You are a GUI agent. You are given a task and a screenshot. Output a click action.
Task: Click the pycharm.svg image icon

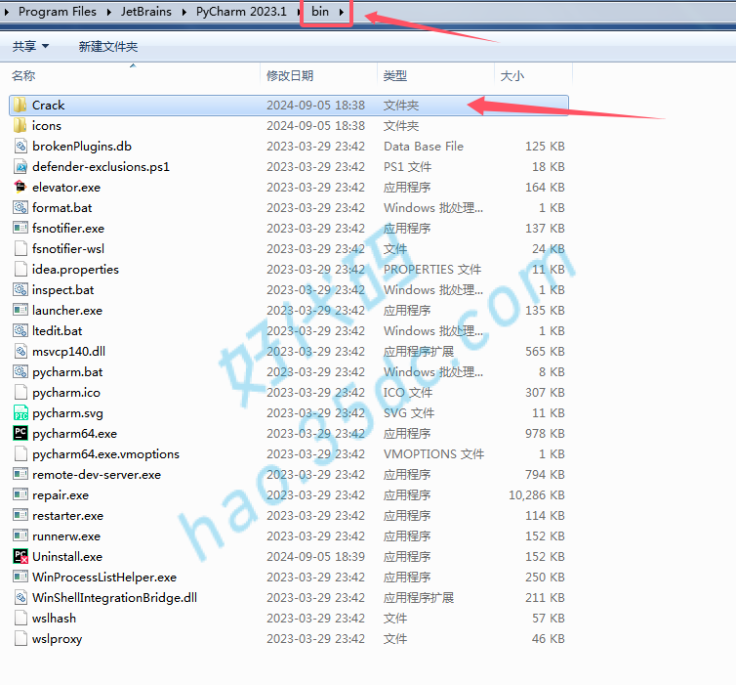click(x=20, y=412)
